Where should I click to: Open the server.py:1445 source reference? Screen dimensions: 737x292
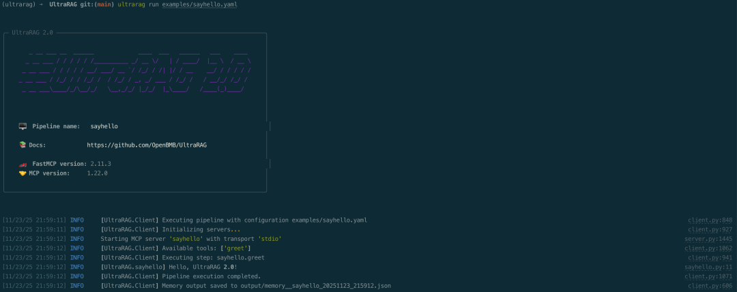[708, 239]
